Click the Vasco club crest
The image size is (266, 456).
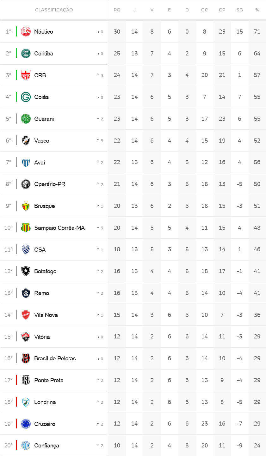[x=26, y=141]
